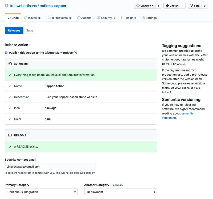View the Insights tab
Screen dimensions: 213x199
(x=129, y=18)
